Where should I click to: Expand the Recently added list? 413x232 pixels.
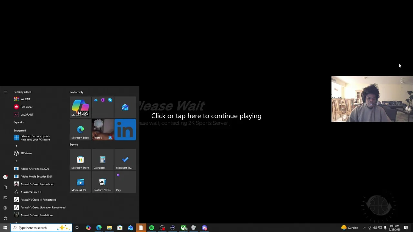point(19,122)
